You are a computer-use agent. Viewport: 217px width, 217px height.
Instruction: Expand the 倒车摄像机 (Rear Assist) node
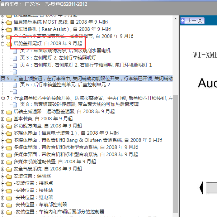(3, 29)
